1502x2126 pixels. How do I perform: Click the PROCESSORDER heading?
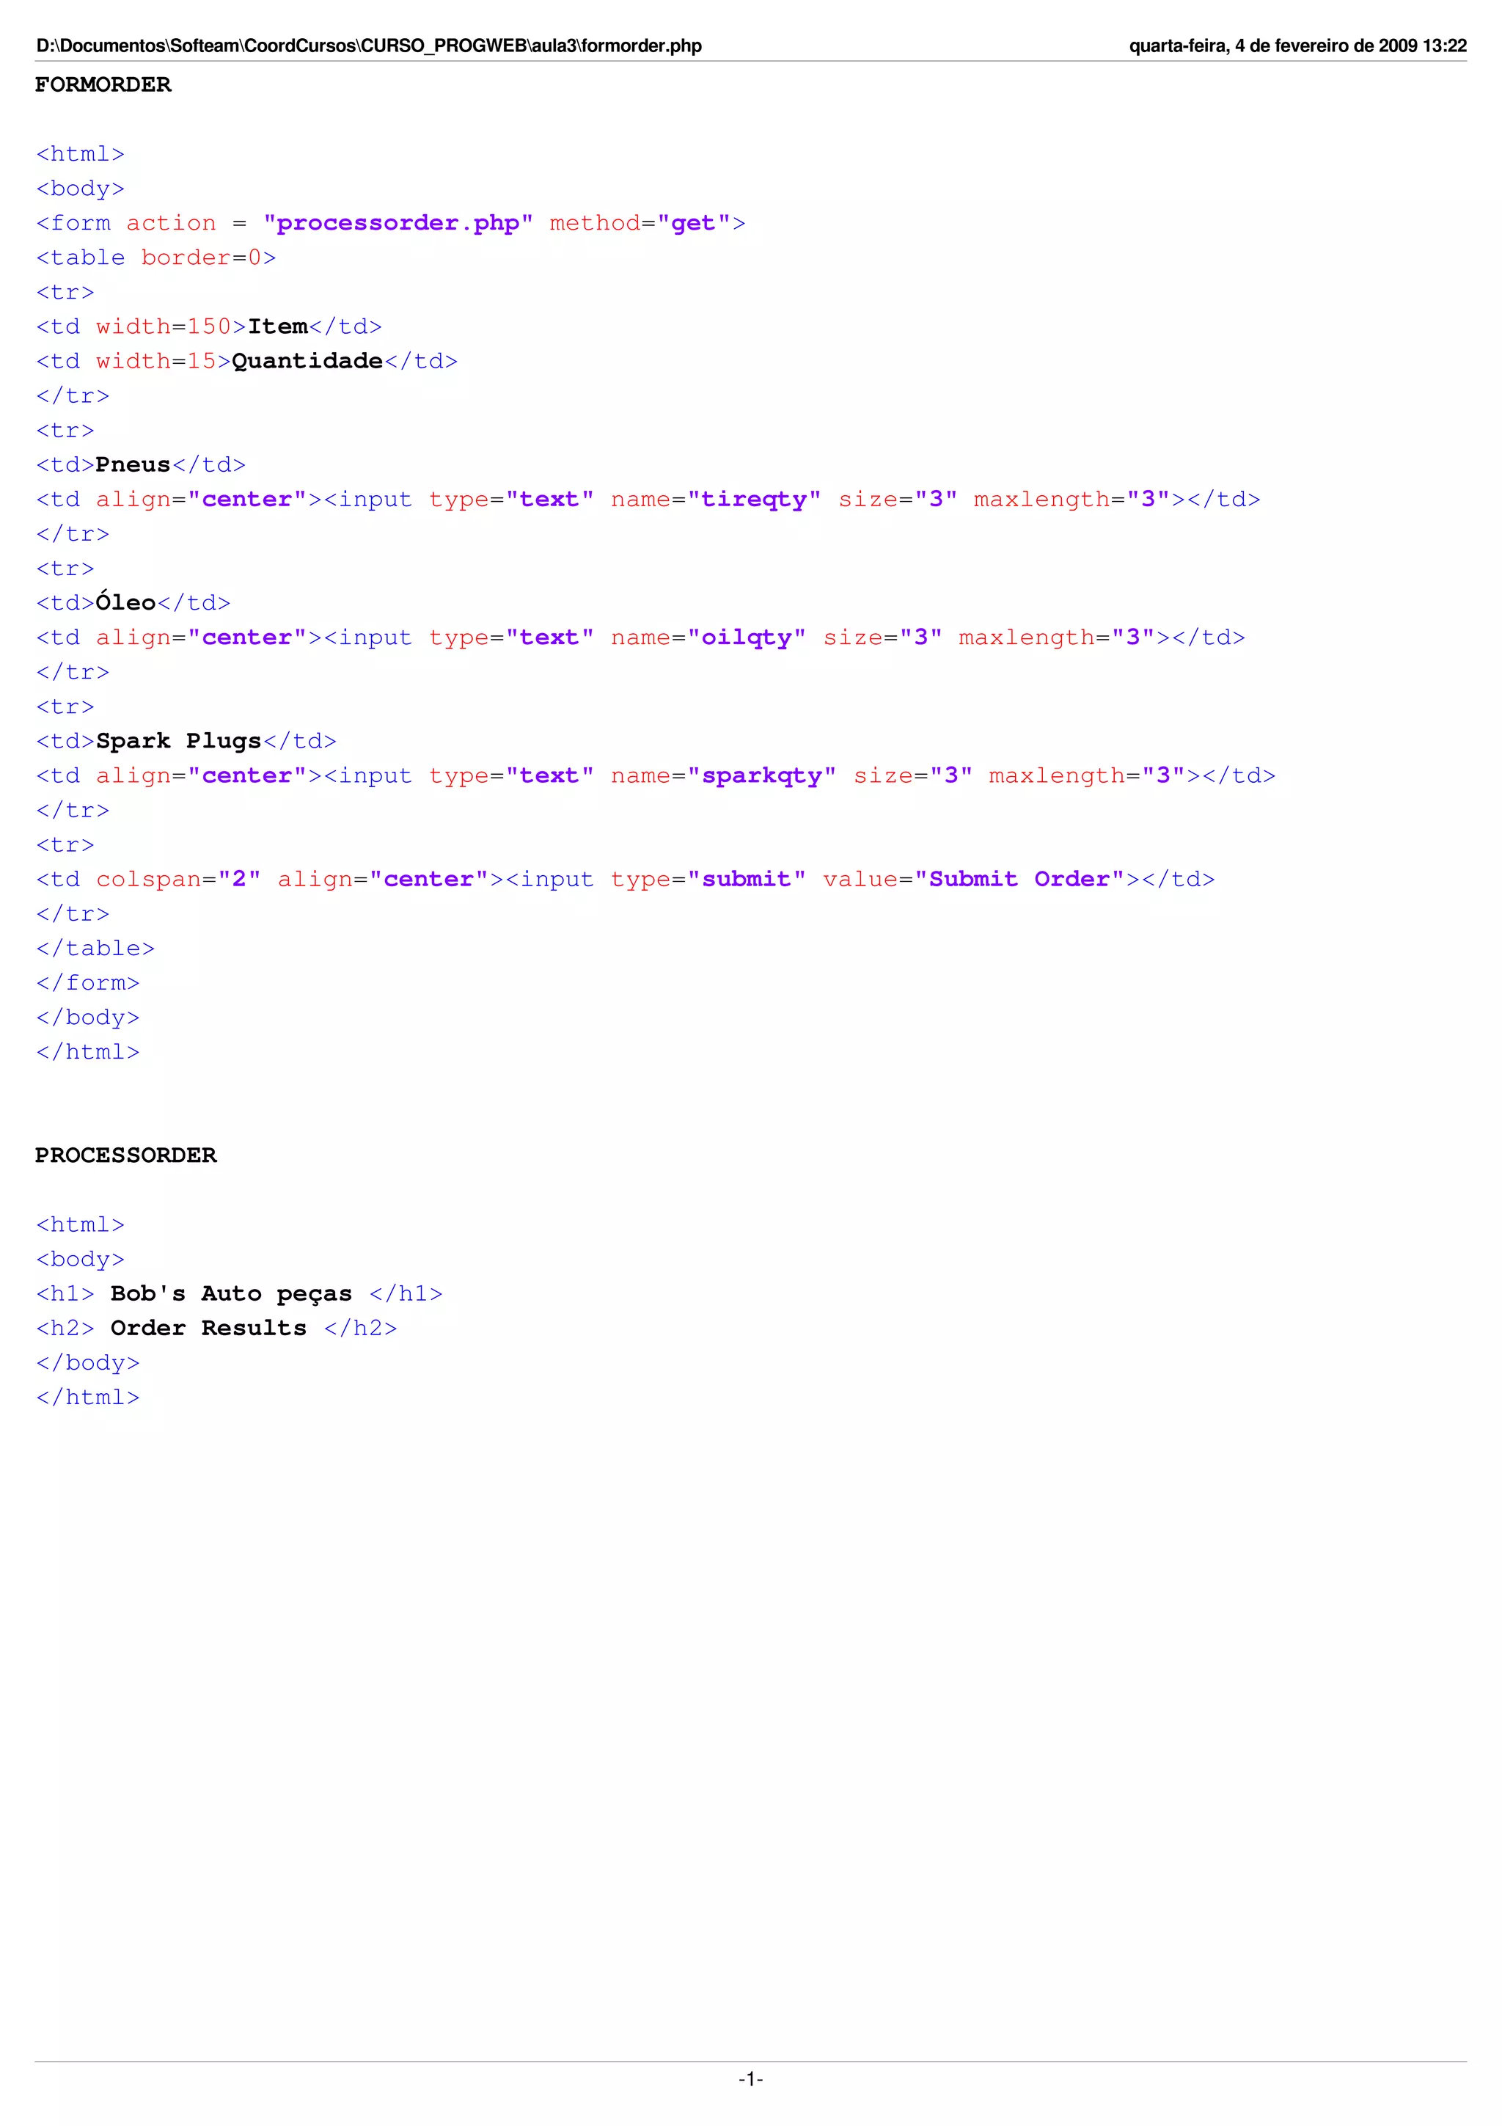click(126, 1155)
